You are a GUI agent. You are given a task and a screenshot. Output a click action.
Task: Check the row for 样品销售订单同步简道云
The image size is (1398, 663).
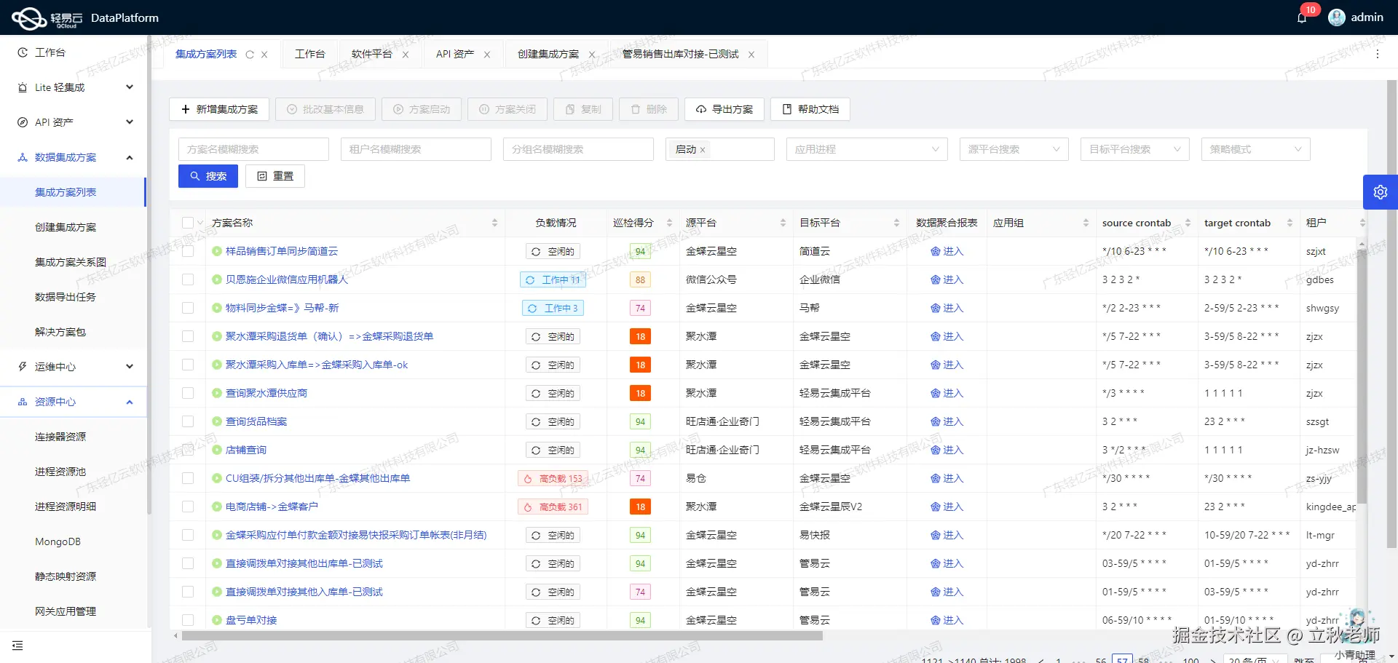[189, 251]
